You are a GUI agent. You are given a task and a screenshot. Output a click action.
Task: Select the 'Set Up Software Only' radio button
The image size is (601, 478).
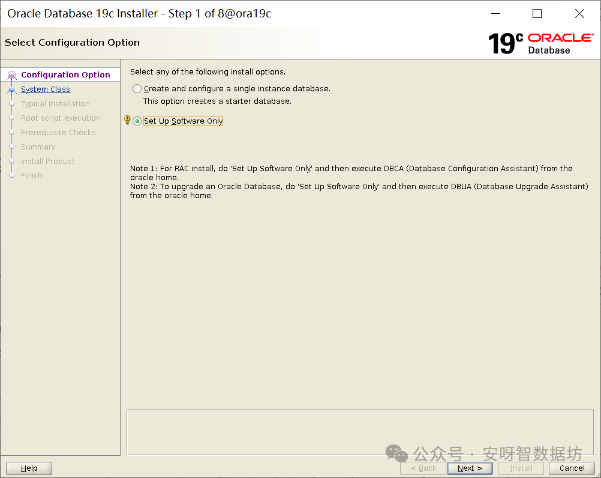pos(137,121)
